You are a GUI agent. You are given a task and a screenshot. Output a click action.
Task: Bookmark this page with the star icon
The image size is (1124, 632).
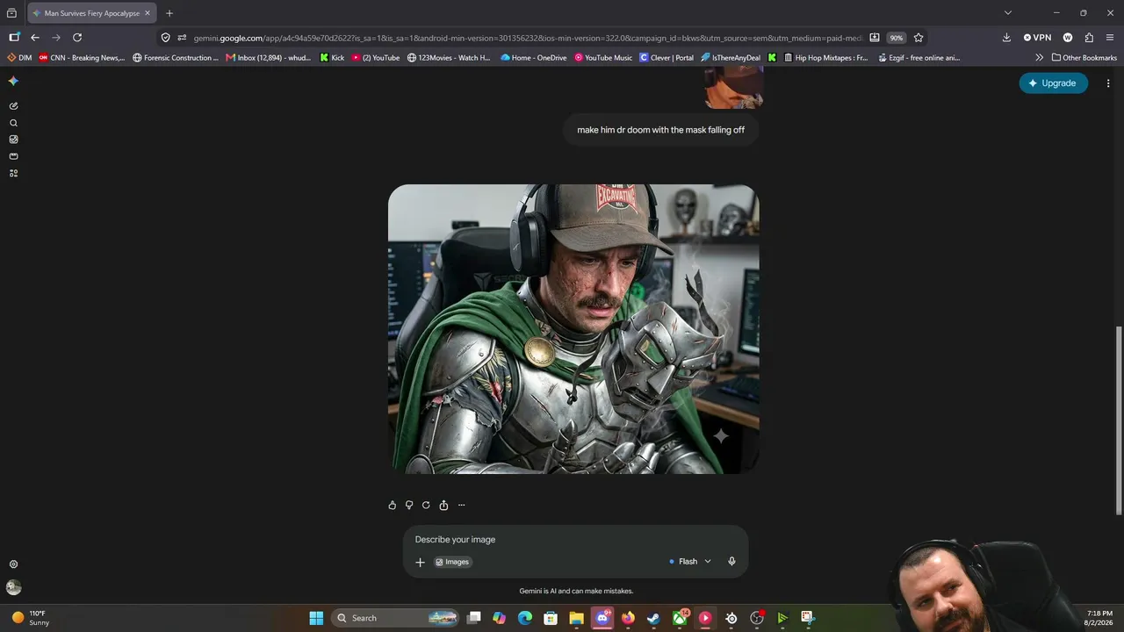(919, 38)
